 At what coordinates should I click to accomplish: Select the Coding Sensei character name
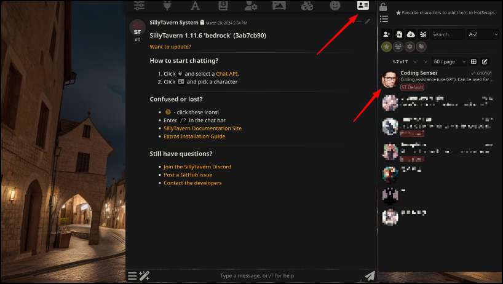(418, 73)
